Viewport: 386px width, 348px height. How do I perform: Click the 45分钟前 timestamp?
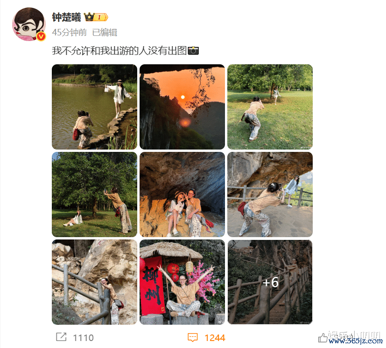click(x=70, y=33)
